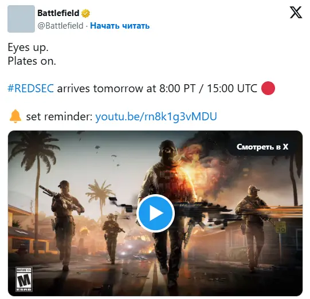Image resolution: width=310 pixels, height=299 pixels.
Task: Click the Смотреть в X overlay label
Action: tap(262, 147)
